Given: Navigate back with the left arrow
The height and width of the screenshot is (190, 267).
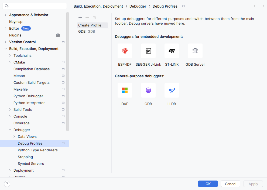Looking at the screenshot, I should tap(255, 6).
